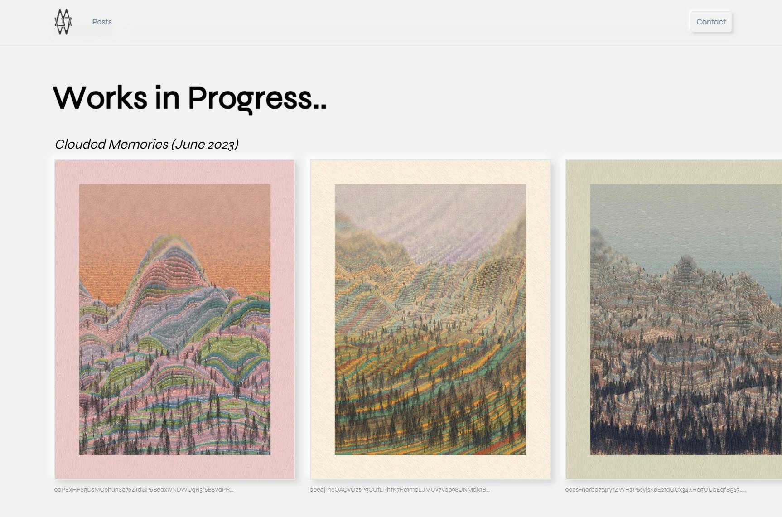Select the hash caption starting ooesFncrb
Viewport: 782px width, 517px height.
tap(655, 489)
